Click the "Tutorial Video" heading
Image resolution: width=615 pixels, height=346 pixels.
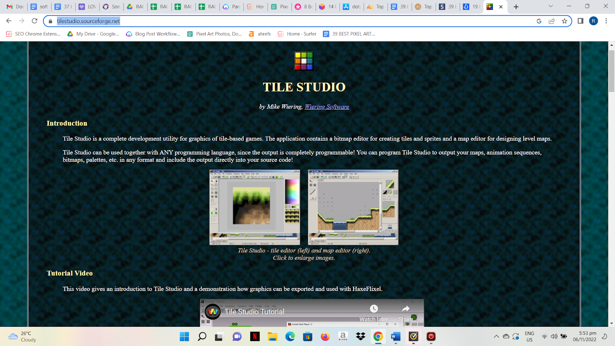coord(70,273)
